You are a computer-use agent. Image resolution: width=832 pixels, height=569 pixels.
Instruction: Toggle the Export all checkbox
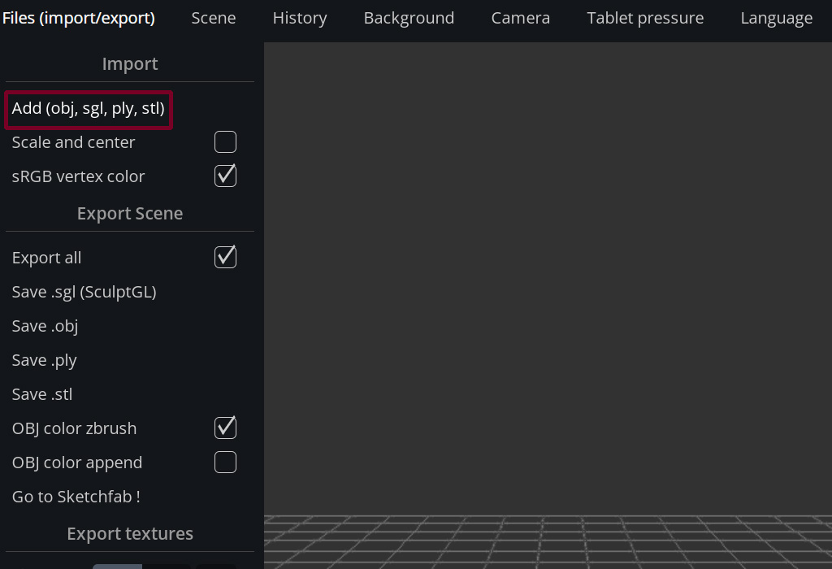tap(225, 258)
